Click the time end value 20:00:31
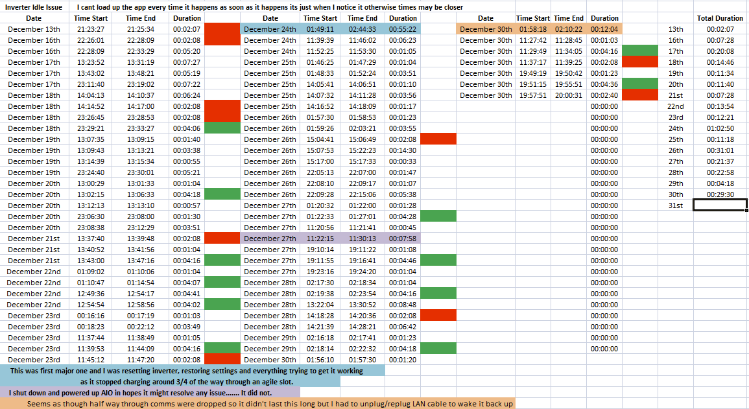The height and width of the screenshot is (409, 749). [569, 95]
